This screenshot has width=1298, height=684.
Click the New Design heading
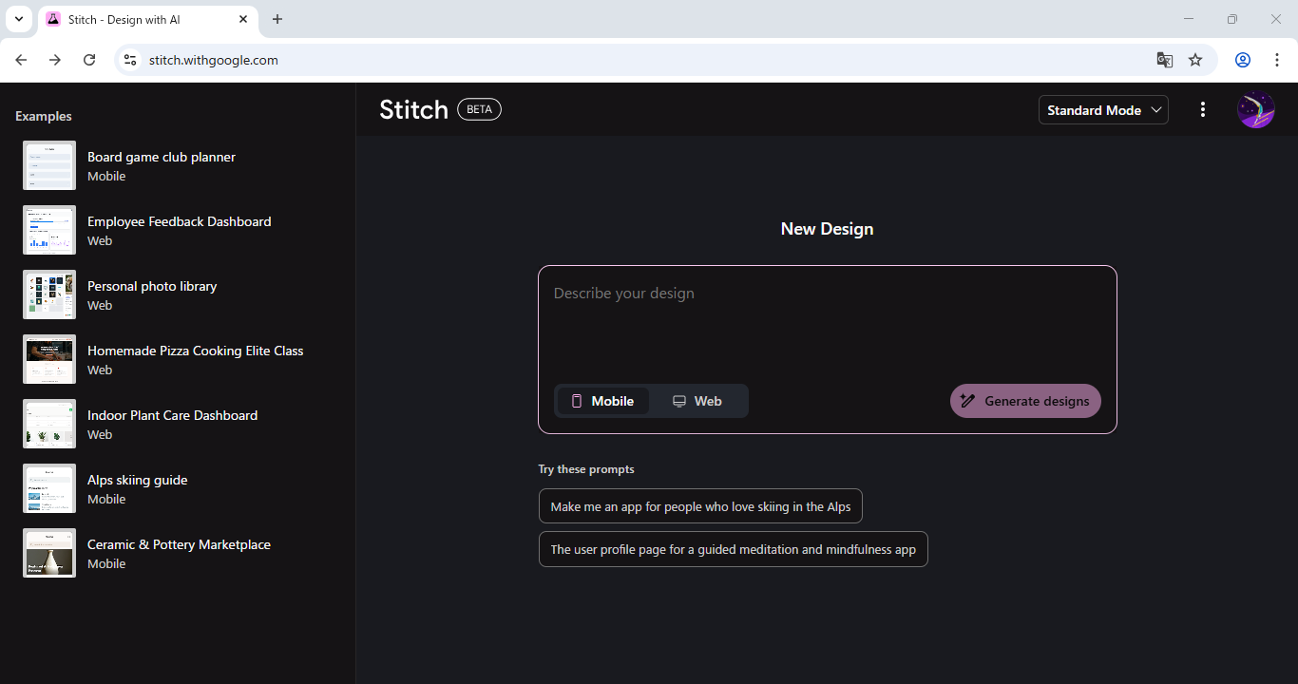pyautogui.click(x=827, y=229)
